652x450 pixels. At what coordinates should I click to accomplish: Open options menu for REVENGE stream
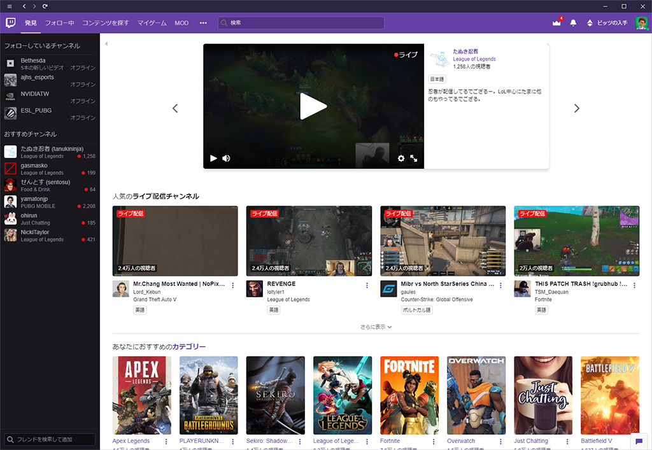pyautogui.click(x=367, y=285)
